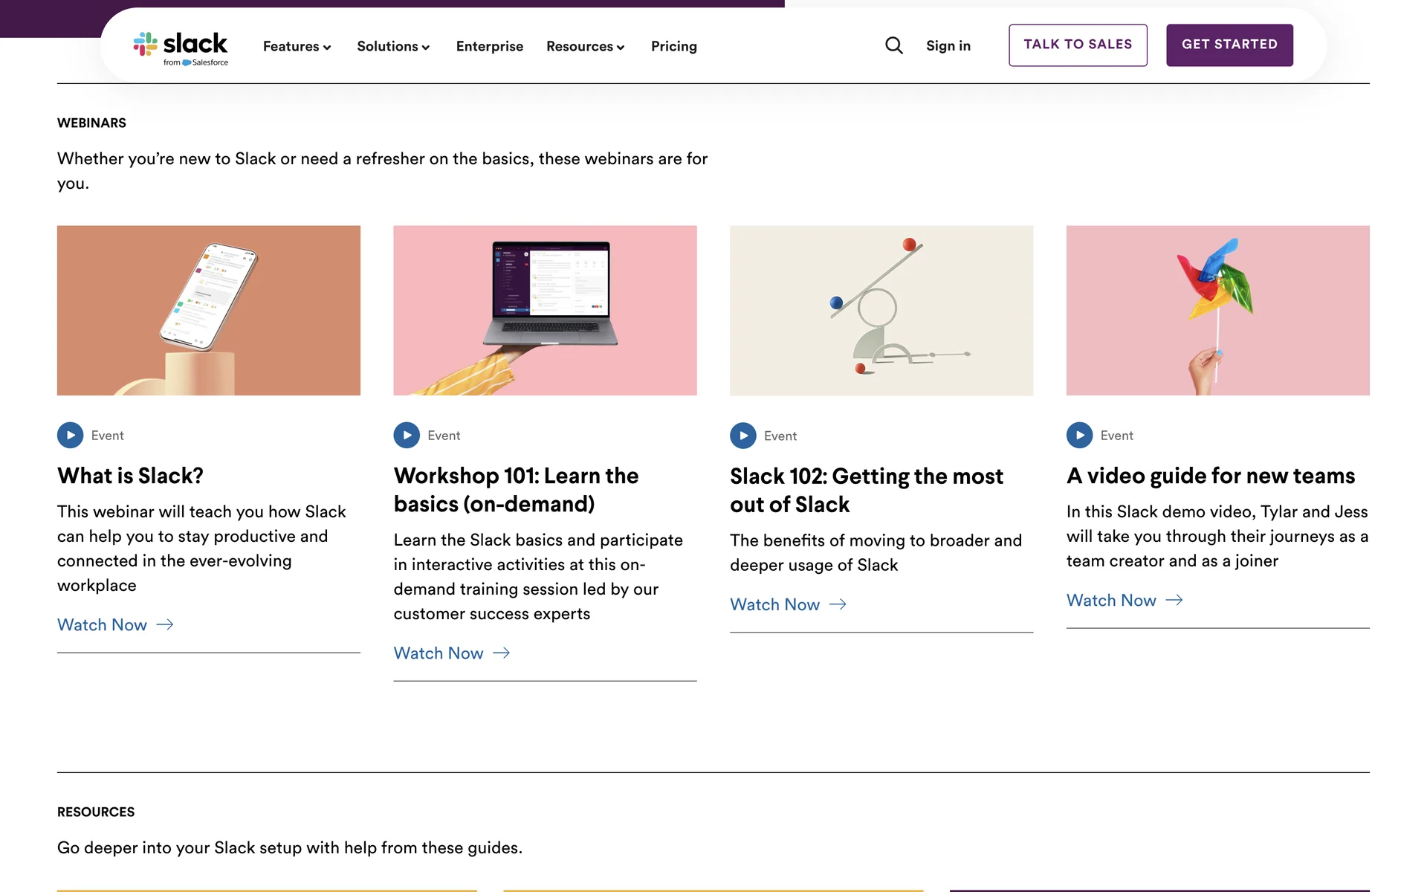Click play icon above Workshop 101 title
1427x892 pixels.
tap(407, 436)
